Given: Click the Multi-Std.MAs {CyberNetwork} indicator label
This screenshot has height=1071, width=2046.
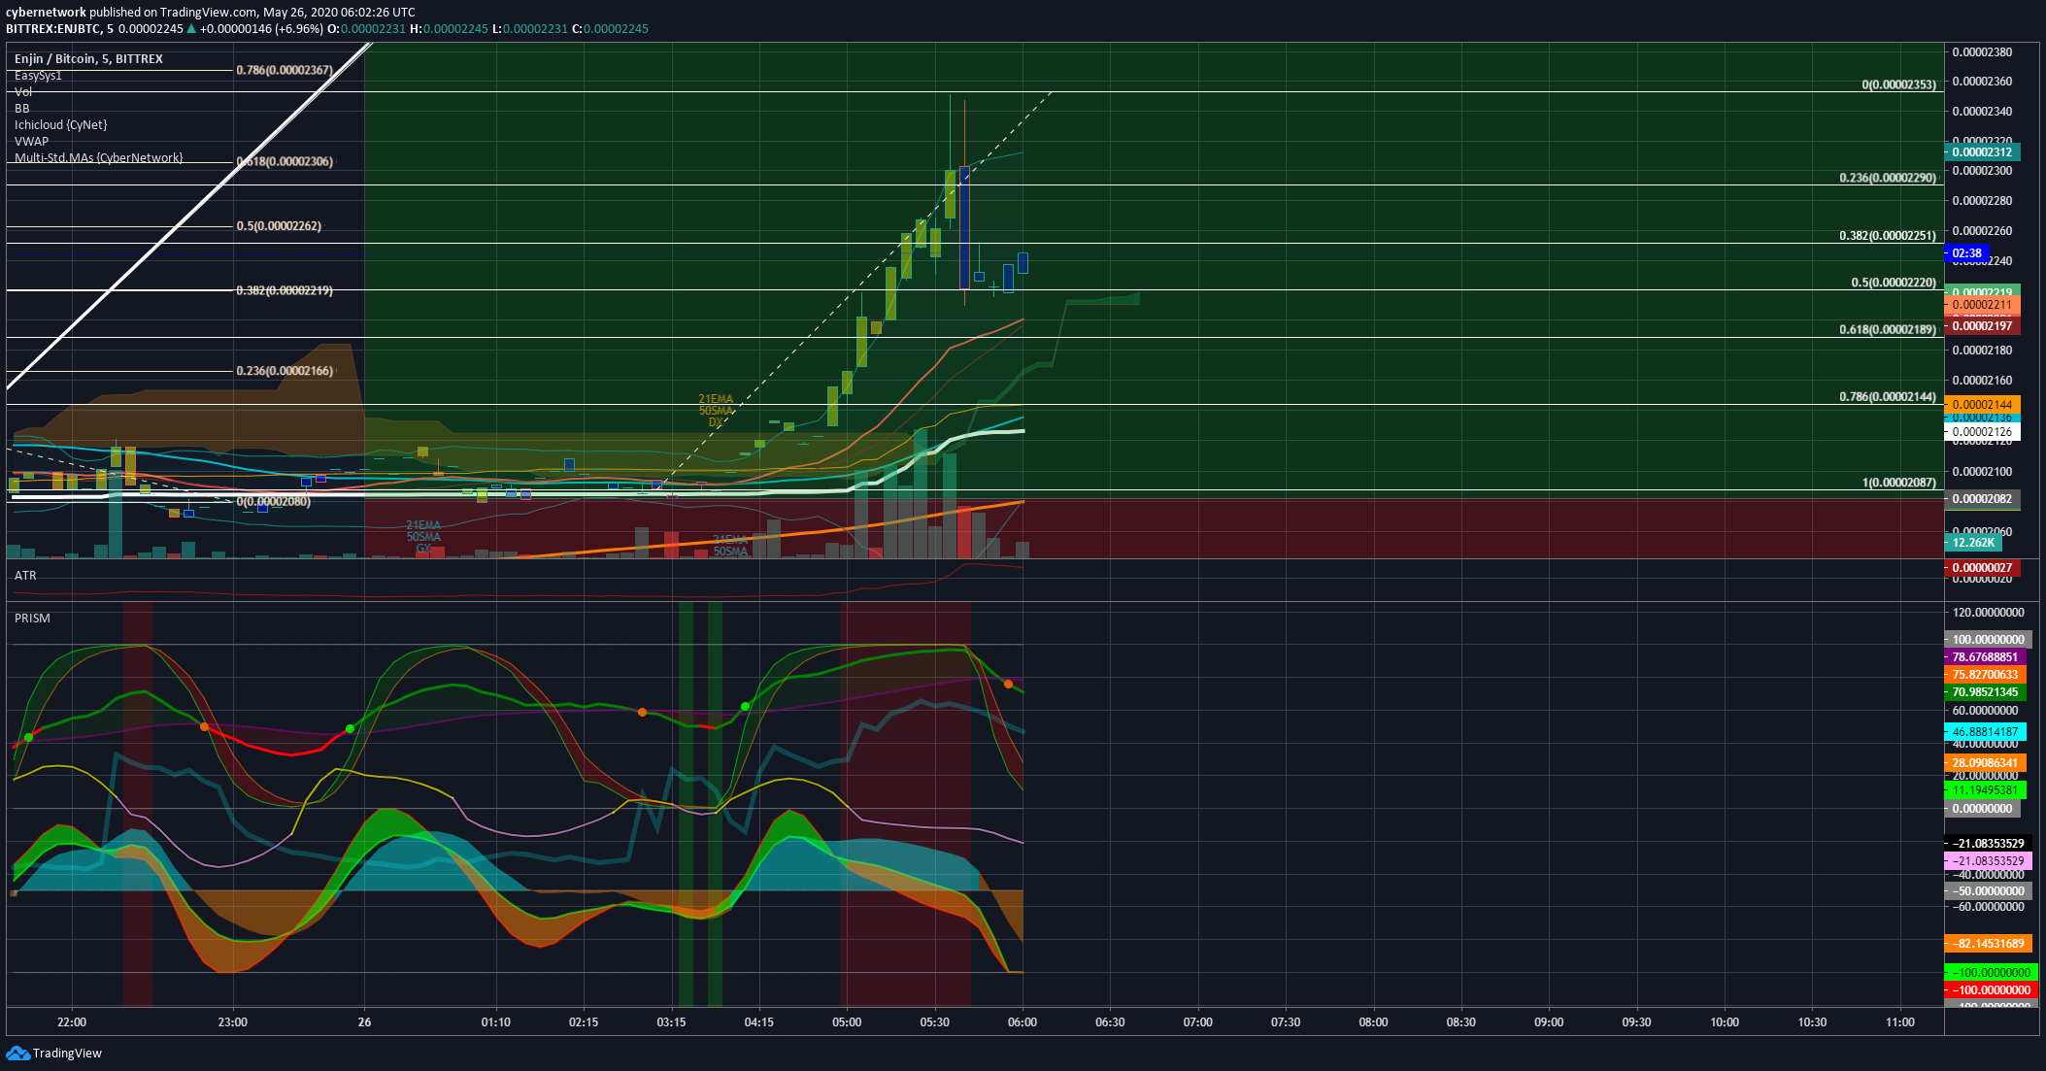Looking at the screenshot, I should click(x=98, y=158).
